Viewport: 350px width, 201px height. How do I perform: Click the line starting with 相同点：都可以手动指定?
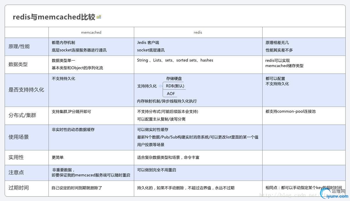(x=304, y=188)
